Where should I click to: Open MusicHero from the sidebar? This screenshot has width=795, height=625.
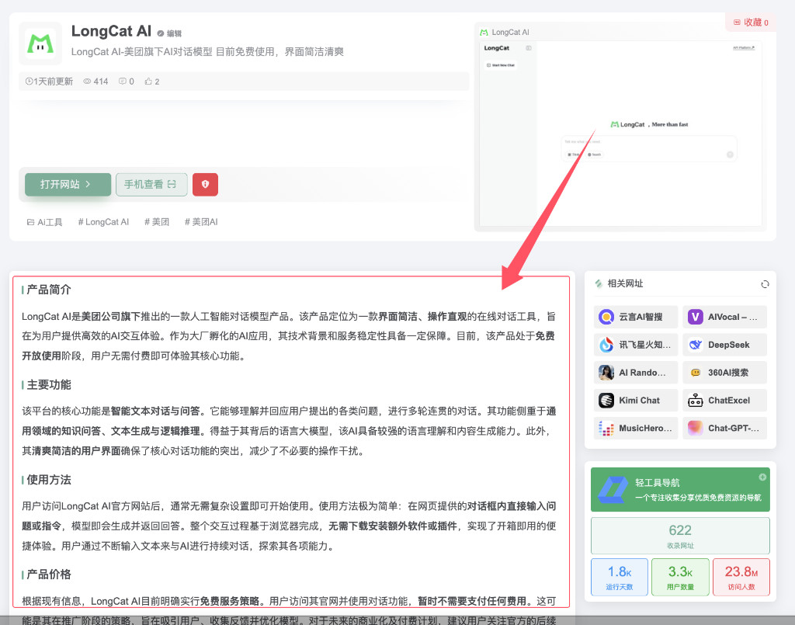635,428
